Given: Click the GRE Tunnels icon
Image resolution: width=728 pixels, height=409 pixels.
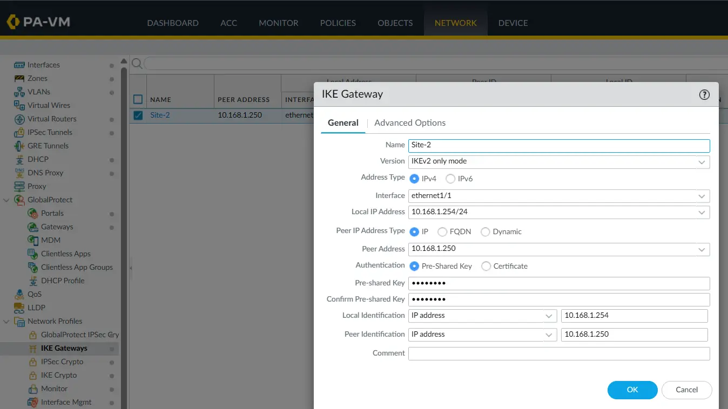Looking at the screenshot, I should (19, 146).
